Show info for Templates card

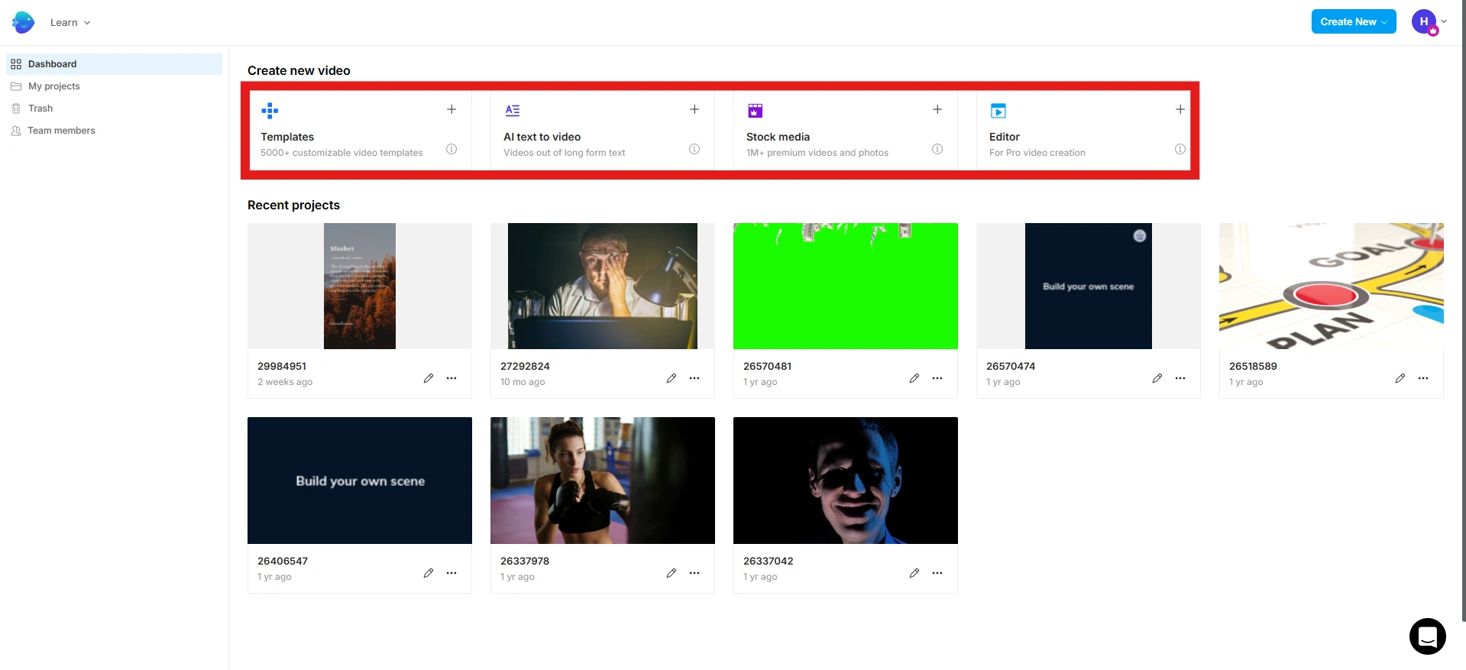click(451, 149)
